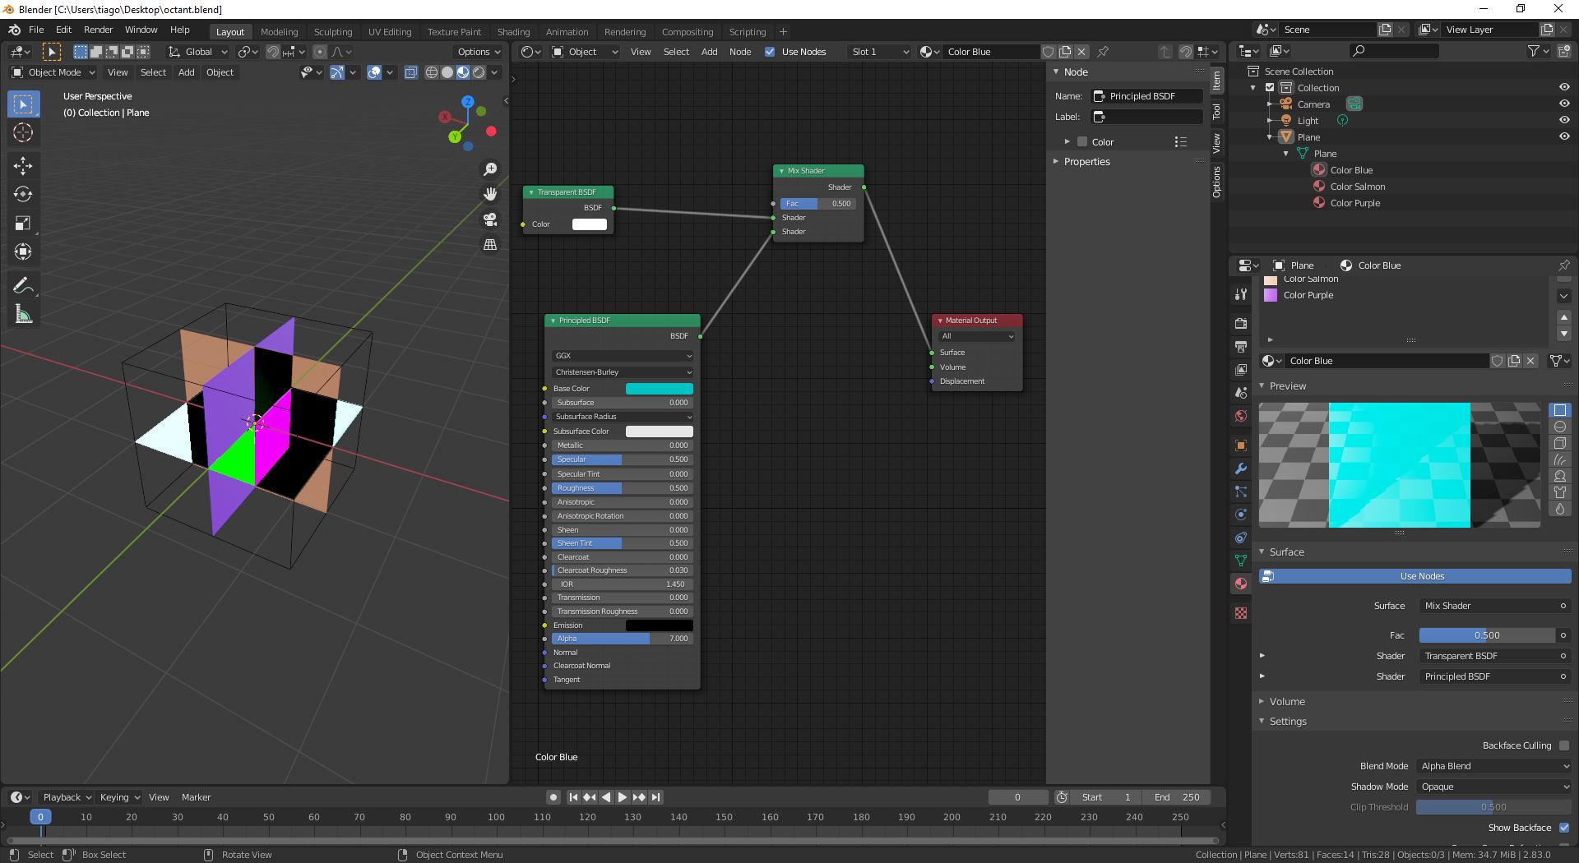Expand the Volume panel
Screen dimensions: 1579x863
tap(1286, 702)
